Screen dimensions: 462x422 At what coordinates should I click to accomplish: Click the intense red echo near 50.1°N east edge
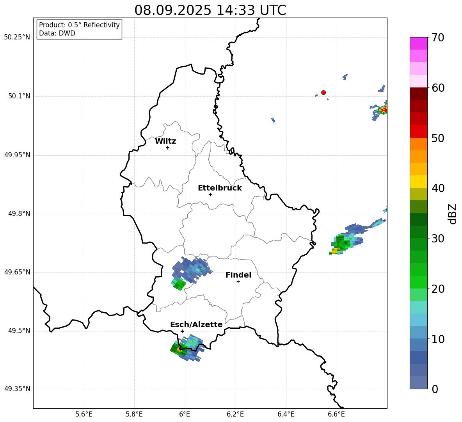pyautogui.click(x=383, y=110)
